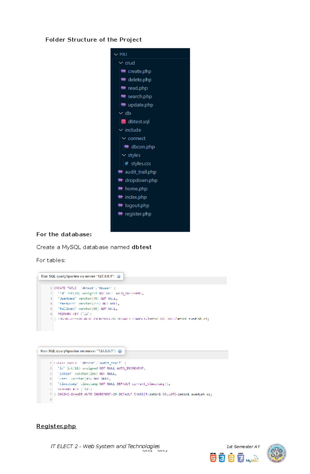Click the bold word dbtest in the sentence
310x474 pixels.
coord(142,247)
